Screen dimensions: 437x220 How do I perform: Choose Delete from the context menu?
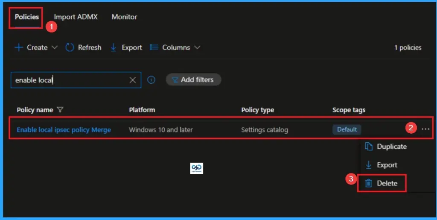pos(387,183)
